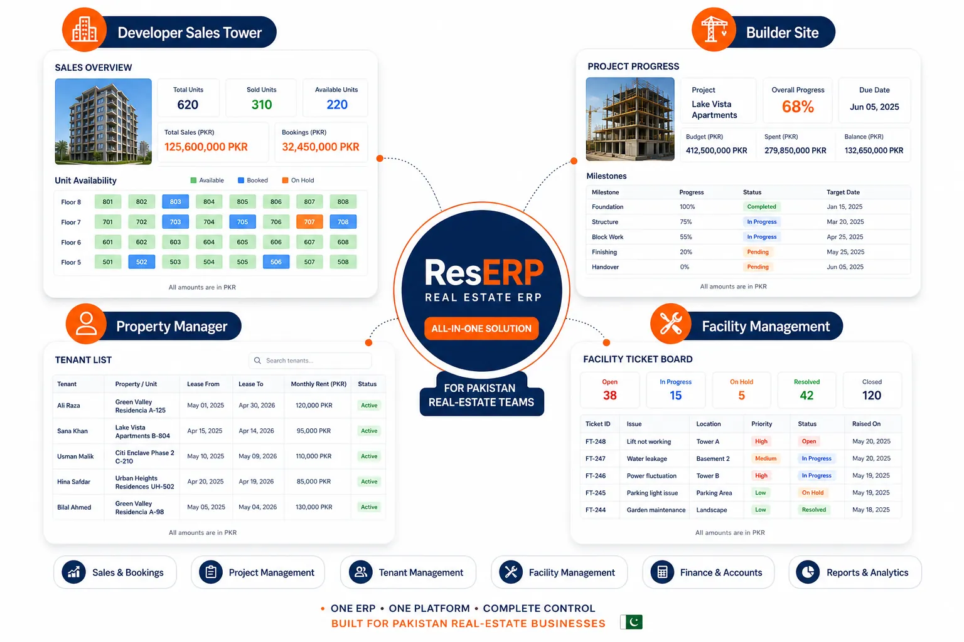Open the Finance & Accounts module

(708, 572)
